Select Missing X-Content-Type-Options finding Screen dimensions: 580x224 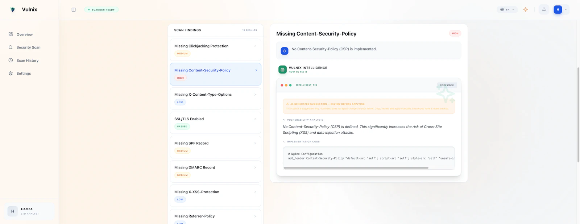point(215,98)
